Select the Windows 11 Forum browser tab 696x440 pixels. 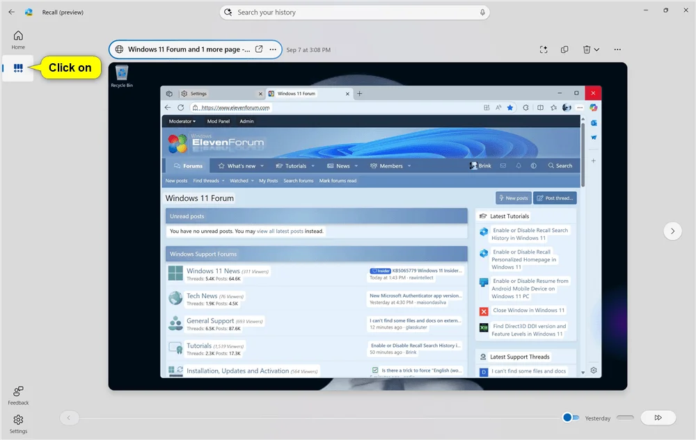[x=309, y=94]
